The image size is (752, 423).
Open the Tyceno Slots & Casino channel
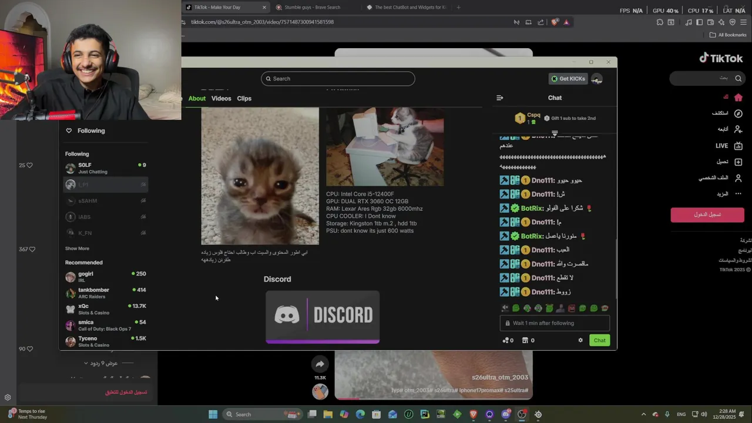[105, 341]
